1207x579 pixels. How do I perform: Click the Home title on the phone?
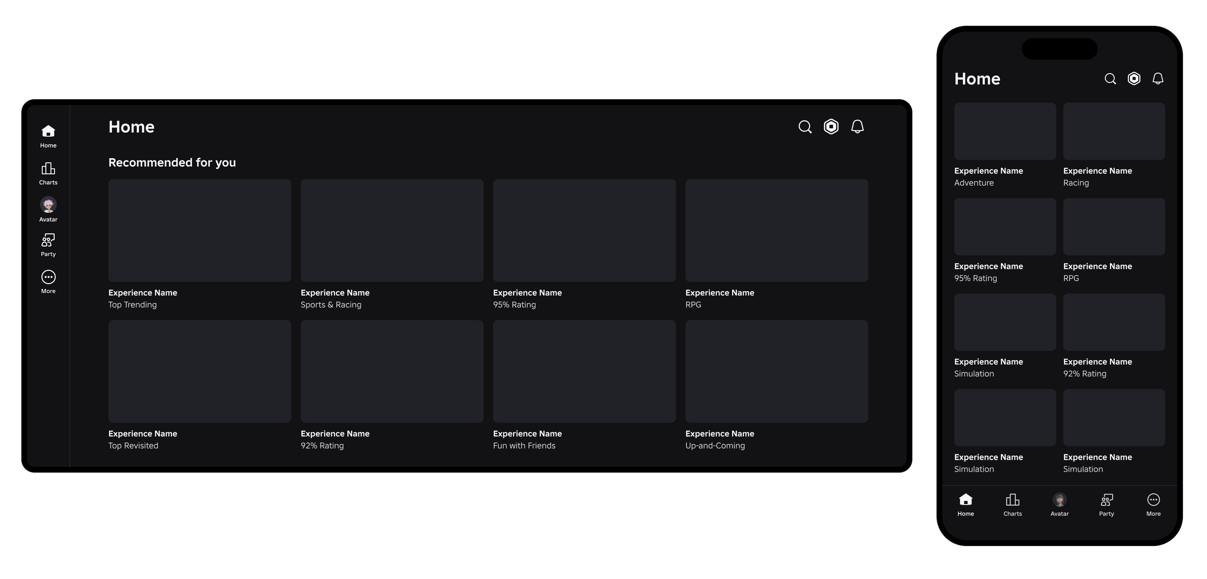click(x=977, y=78)
